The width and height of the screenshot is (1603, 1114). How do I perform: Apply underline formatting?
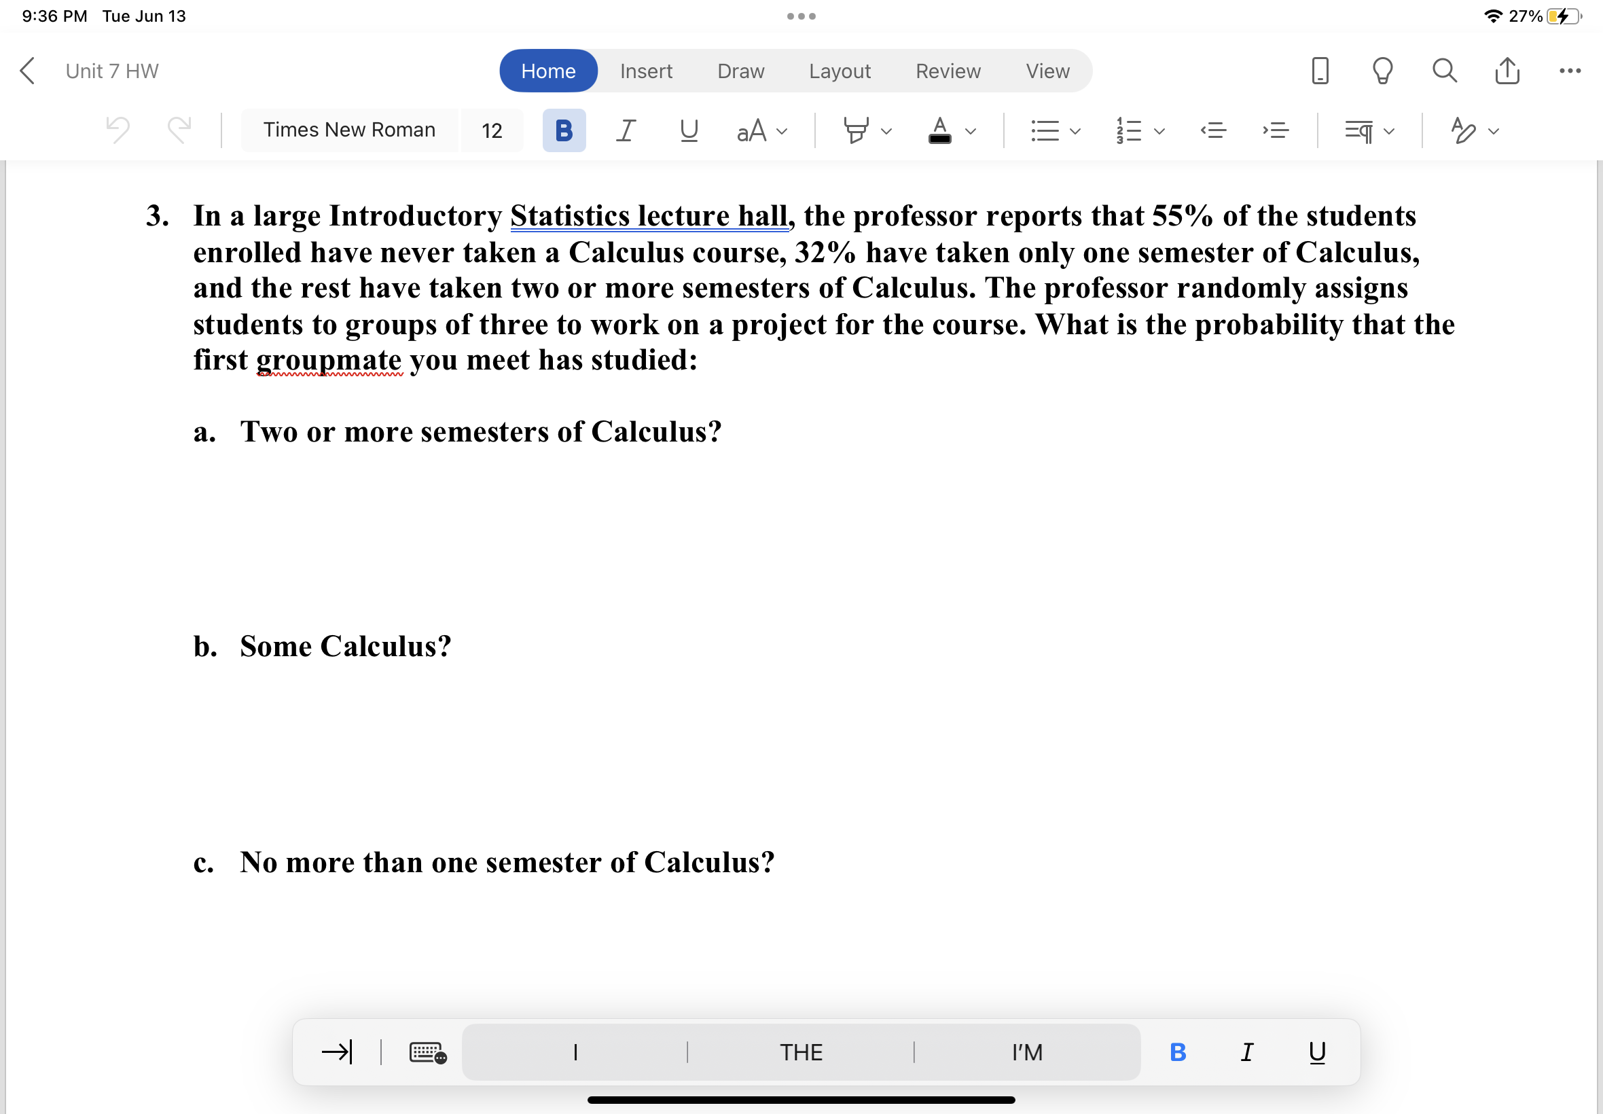(x=687, y=130)
